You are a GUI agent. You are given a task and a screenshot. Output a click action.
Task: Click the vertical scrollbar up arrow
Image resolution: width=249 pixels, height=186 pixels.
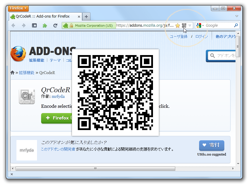point(238,33)
